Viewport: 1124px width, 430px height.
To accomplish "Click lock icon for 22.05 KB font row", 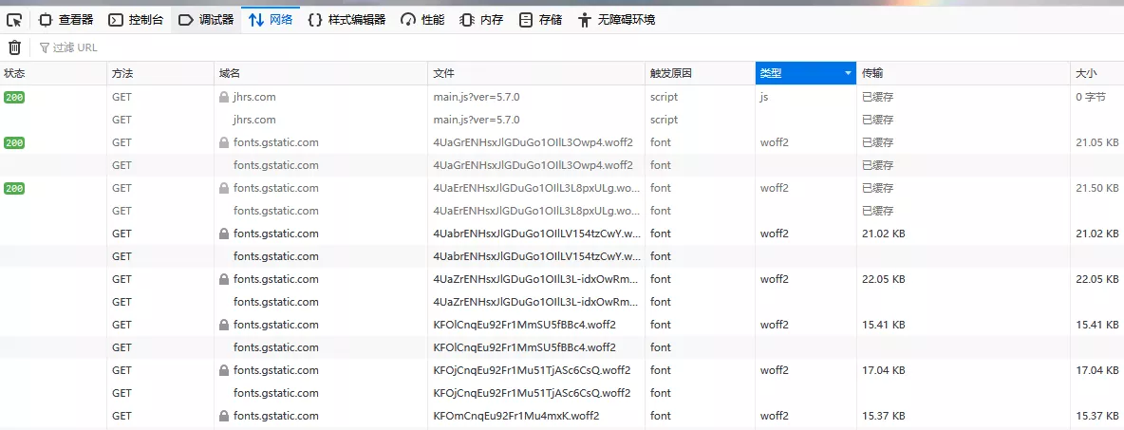I will 224,279.
